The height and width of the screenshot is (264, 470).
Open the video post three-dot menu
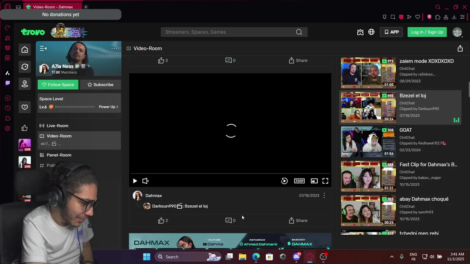pos(324,195)
